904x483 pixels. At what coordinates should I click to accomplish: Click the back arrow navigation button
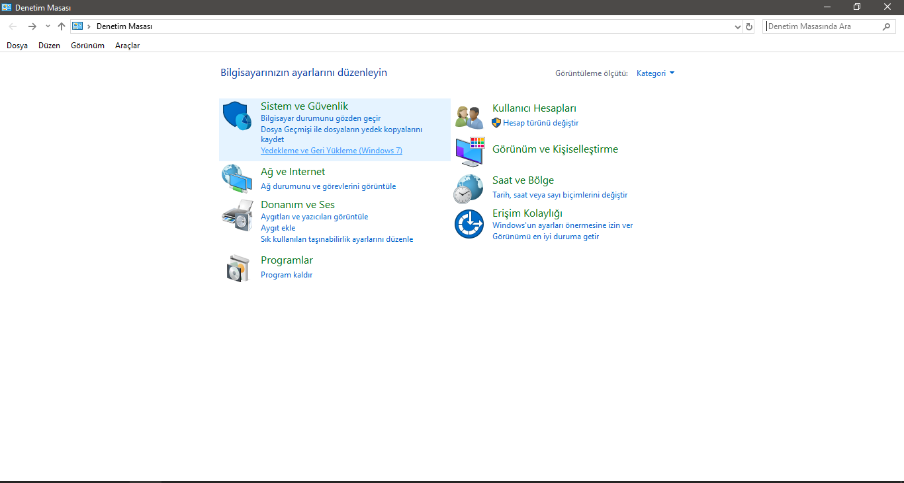tap(13, 26)
